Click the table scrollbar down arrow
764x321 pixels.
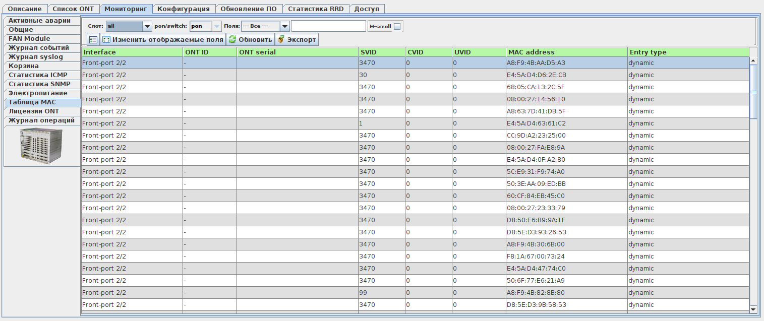pyautogui.click(x=753, y=309)
